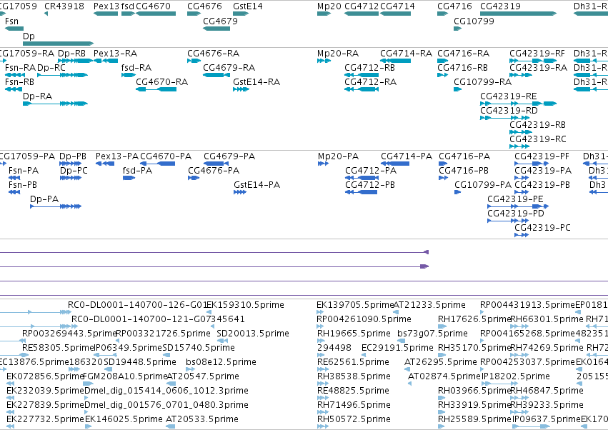Click EST EK139705.5prime
Viewport: 608px width, 430px height.
319,311
